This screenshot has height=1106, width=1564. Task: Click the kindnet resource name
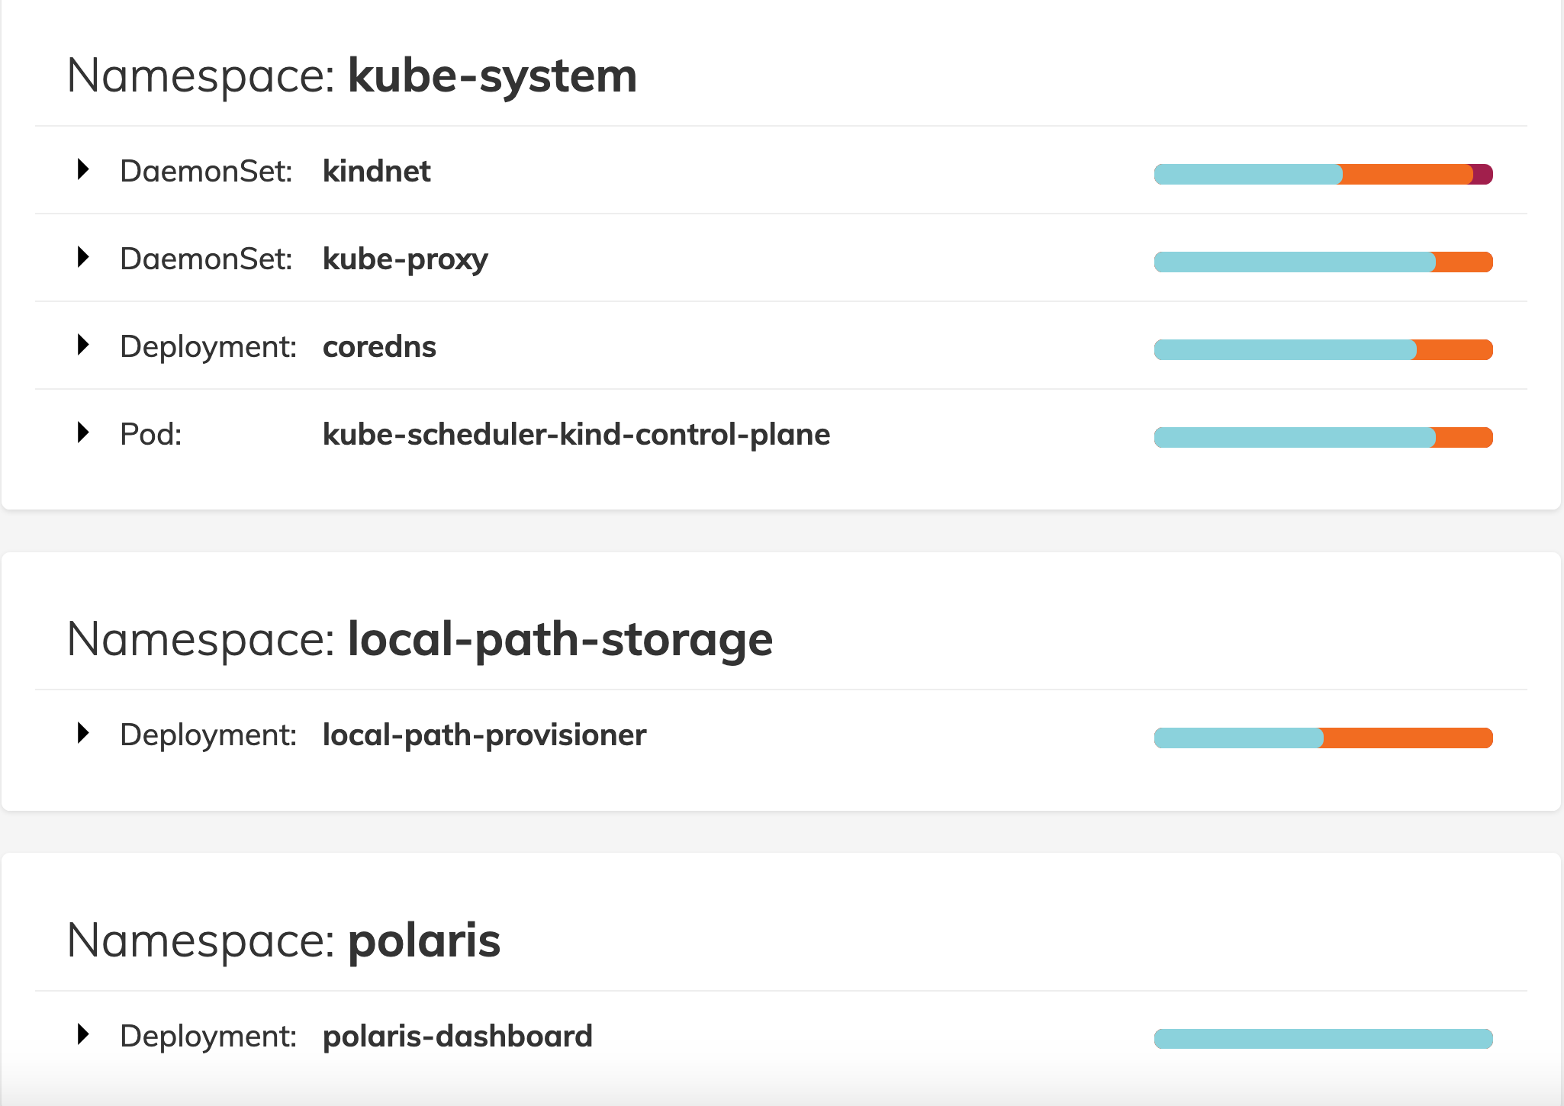tap(376, 171)
